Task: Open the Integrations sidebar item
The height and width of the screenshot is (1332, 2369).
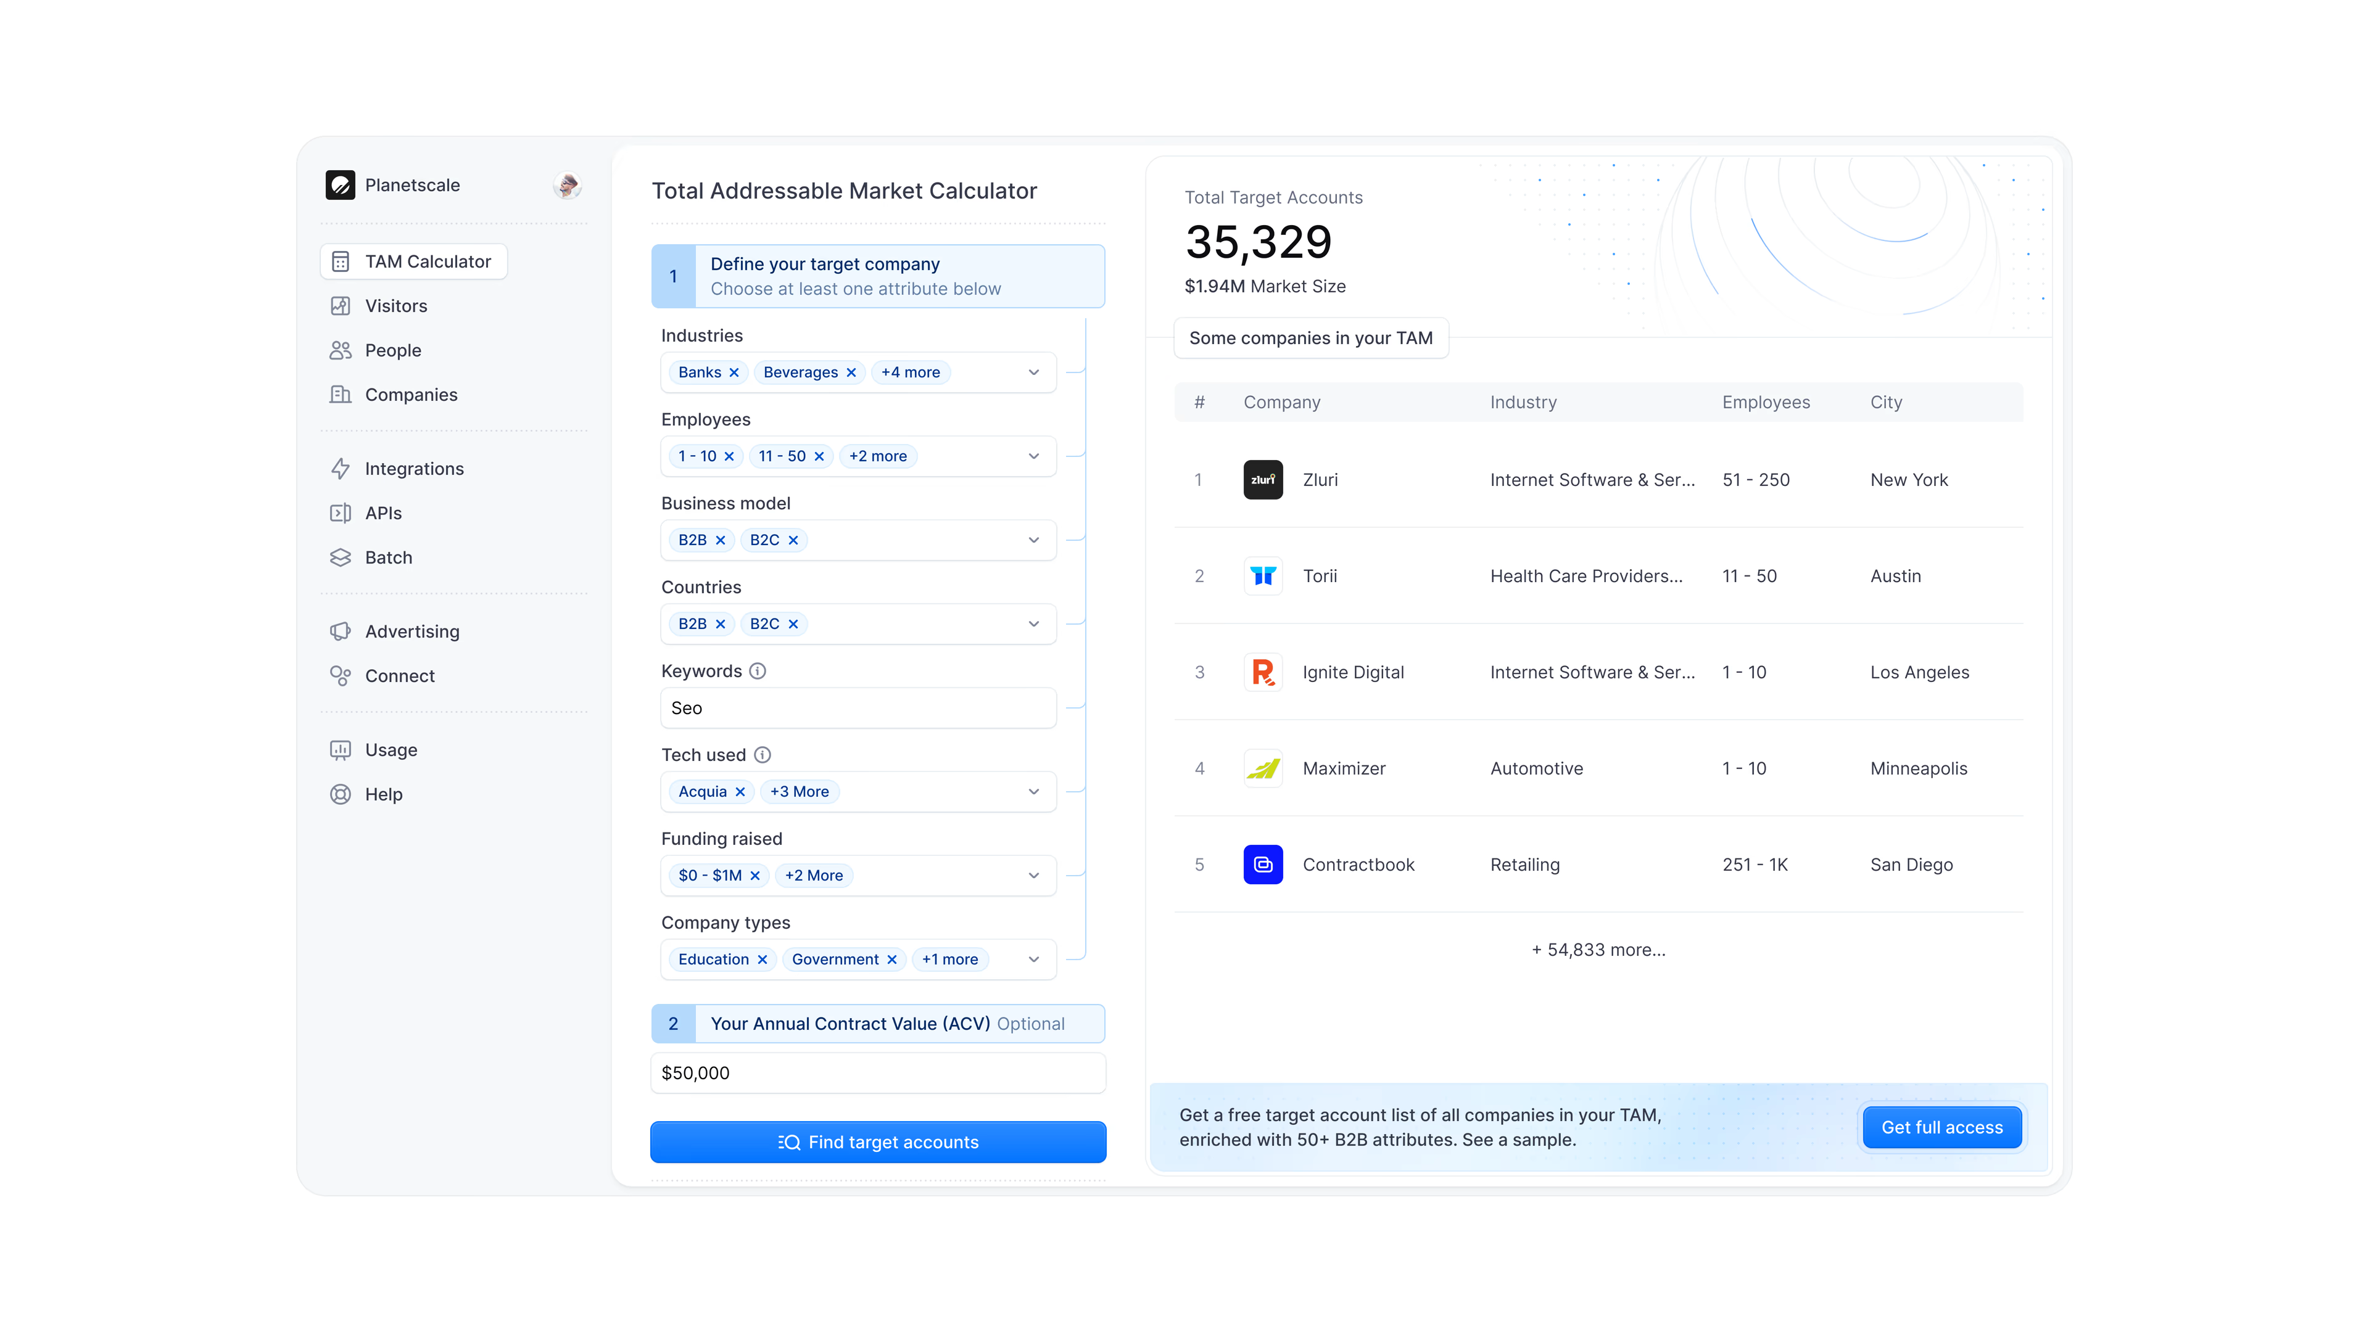Action: (414, 469)
